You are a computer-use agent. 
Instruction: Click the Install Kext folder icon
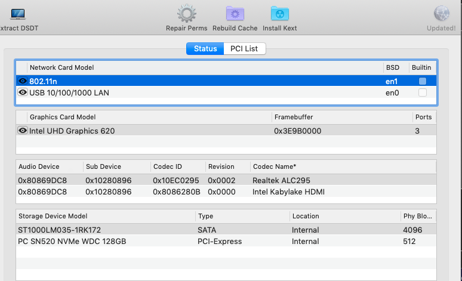click(279, 14)
